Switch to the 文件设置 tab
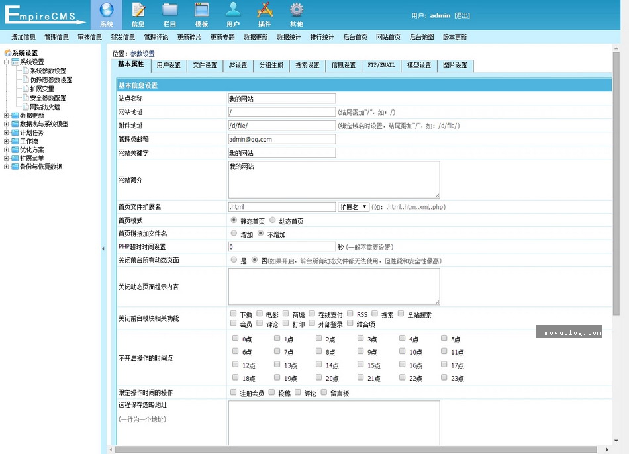Screen dimensions: 629x454 pos(205,66)
